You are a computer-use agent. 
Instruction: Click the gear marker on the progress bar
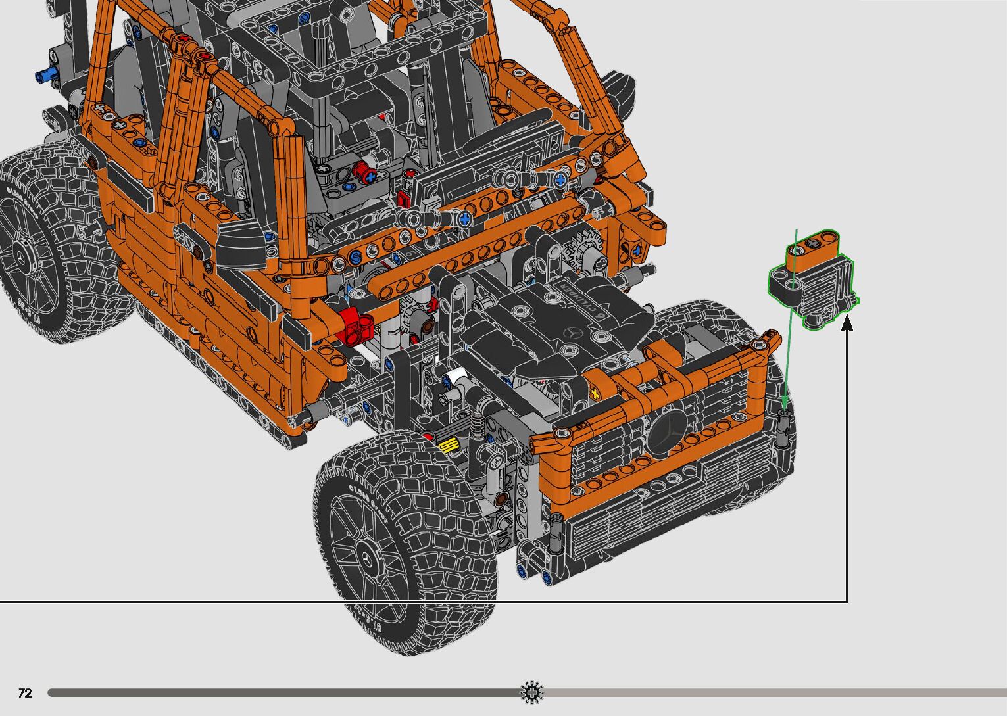click(x=531, y=692)
